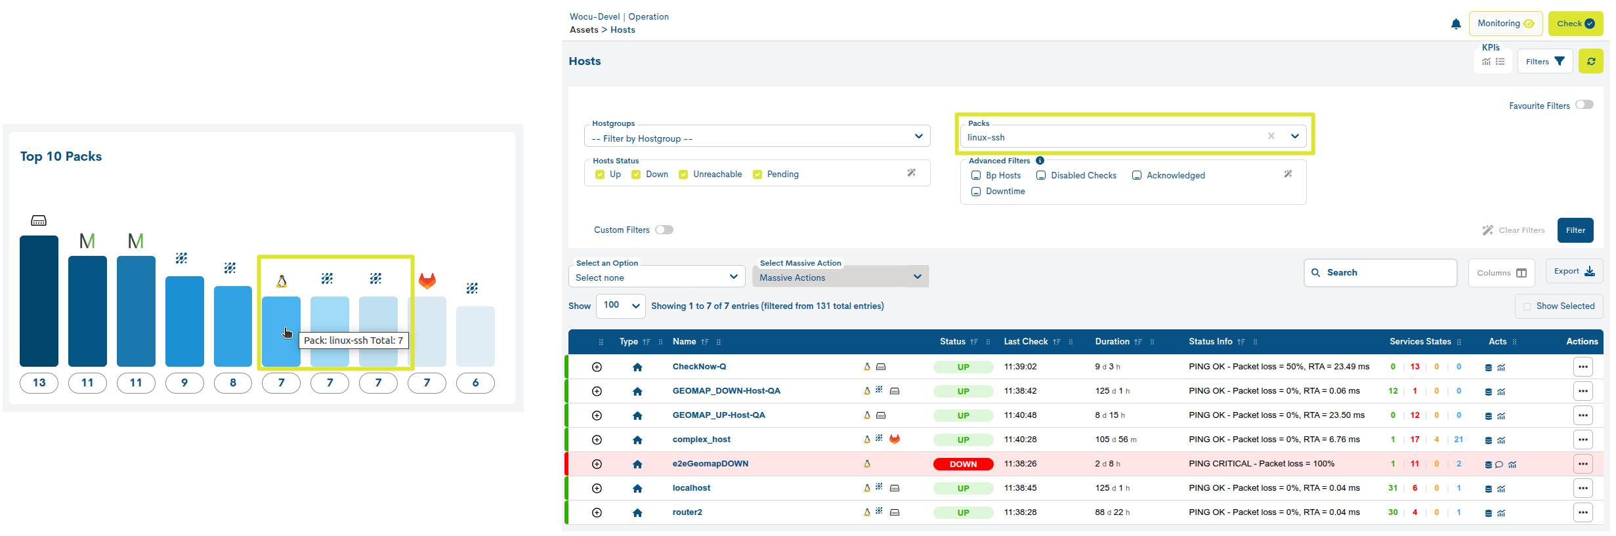Click the GitLab icon in Top 10 Packs
This screenshot has height=536, width=1616.
(427, 281)
